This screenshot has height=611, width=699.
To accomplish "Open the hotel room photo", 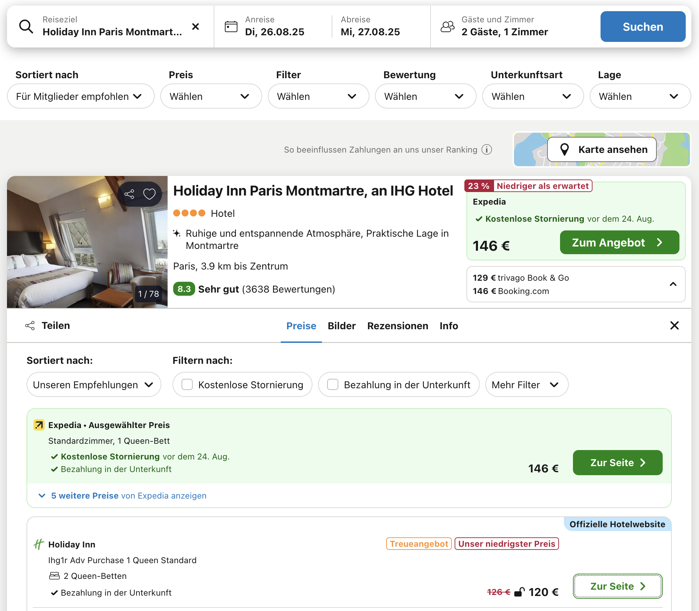I will [x=87, y=242].
